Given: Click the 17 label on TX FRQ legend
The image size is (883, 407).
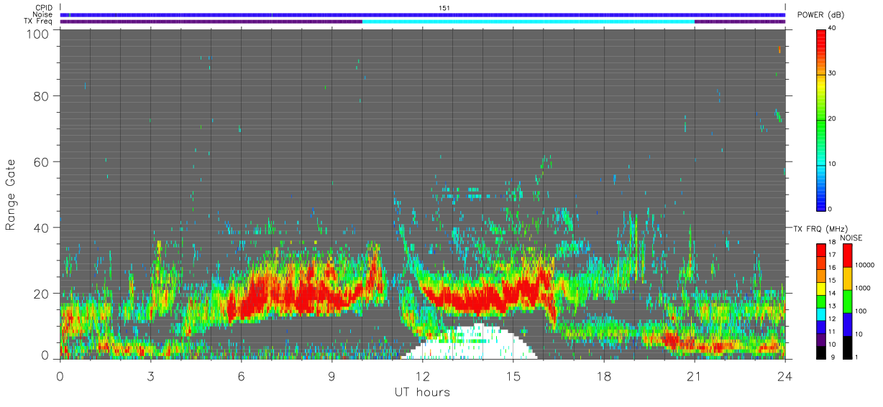Looking at the screenshot, I should click(x=833, y=255).
